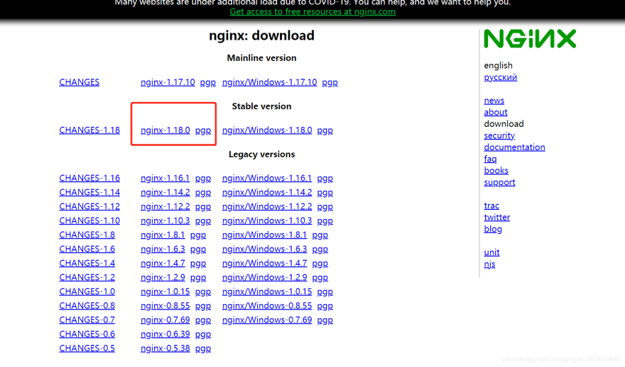Download nginx/Windows-1.0.15
Screen dimensions: 625x367
pos(267,292)
